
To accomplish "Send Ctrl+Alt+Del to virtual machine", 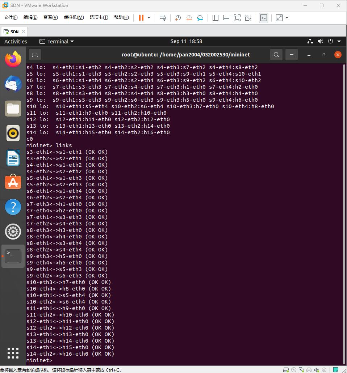I will coord(163,18).
